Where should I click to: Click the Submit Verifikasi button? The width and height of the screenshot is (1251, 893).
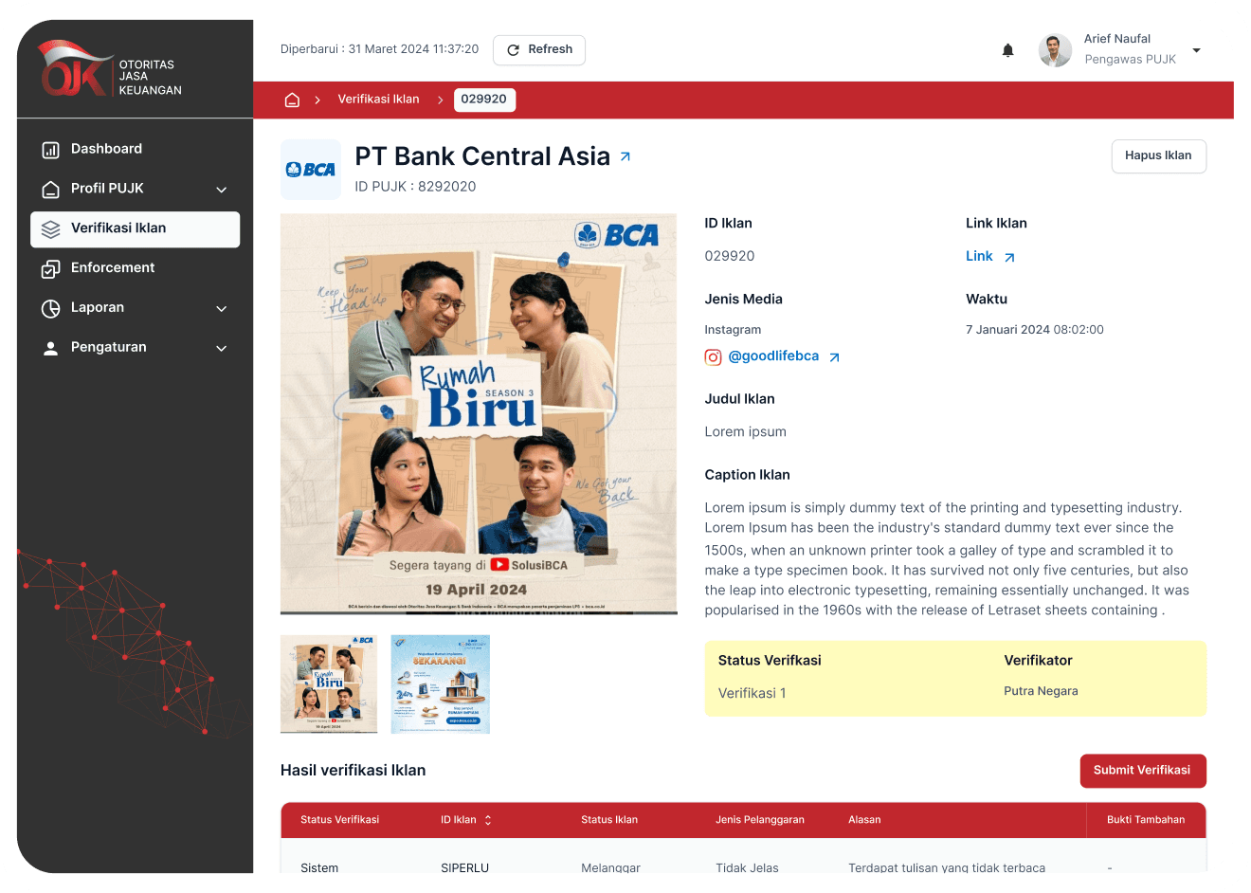pos(1143,771)
